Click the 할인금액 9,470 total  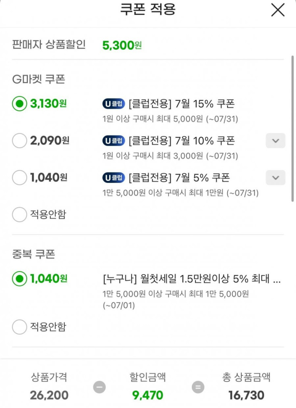[x=148, y=395]
